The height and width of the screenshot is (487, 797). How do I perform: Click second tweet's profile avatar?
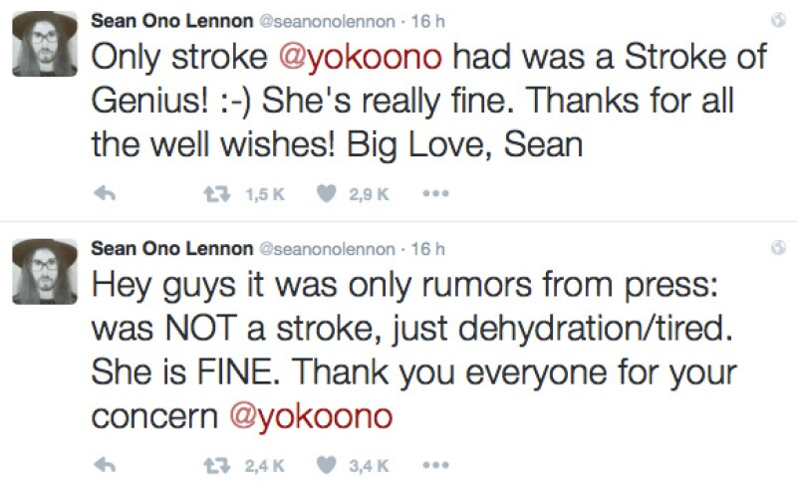point(45,272)
